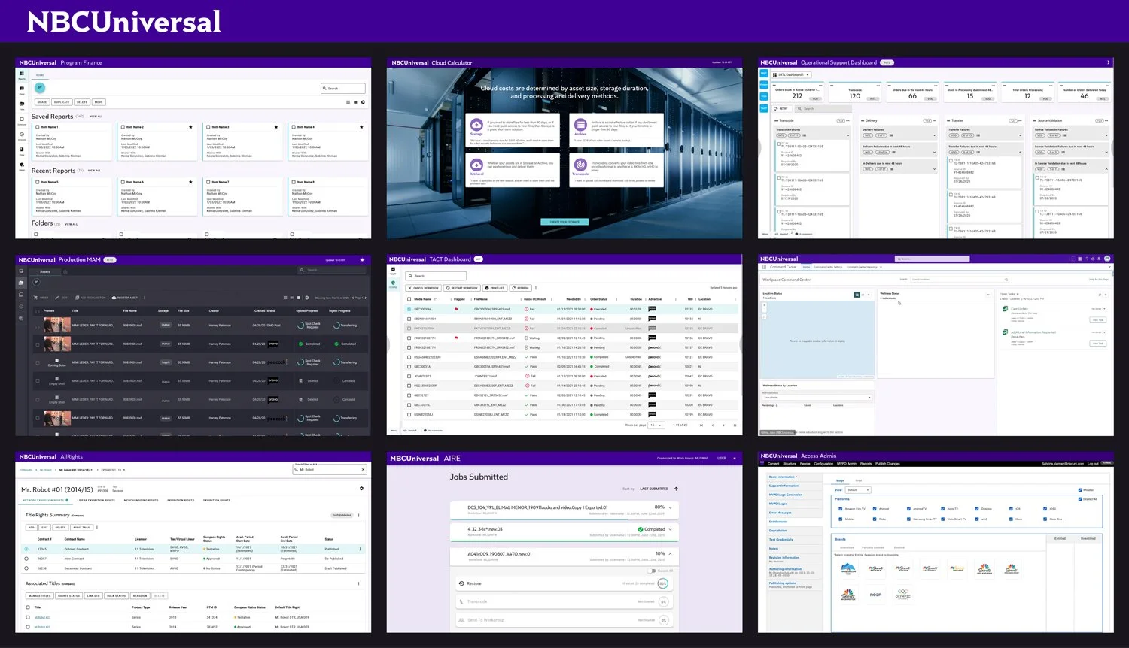The image size is (1129, 648).
Task: Toggle the Deselect All checkbox in Access Admin
Action: click(x=1080, y=499)
